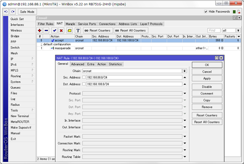Click the red plus add rule icon
The image size is (244, 164).
tap(40, 31)
